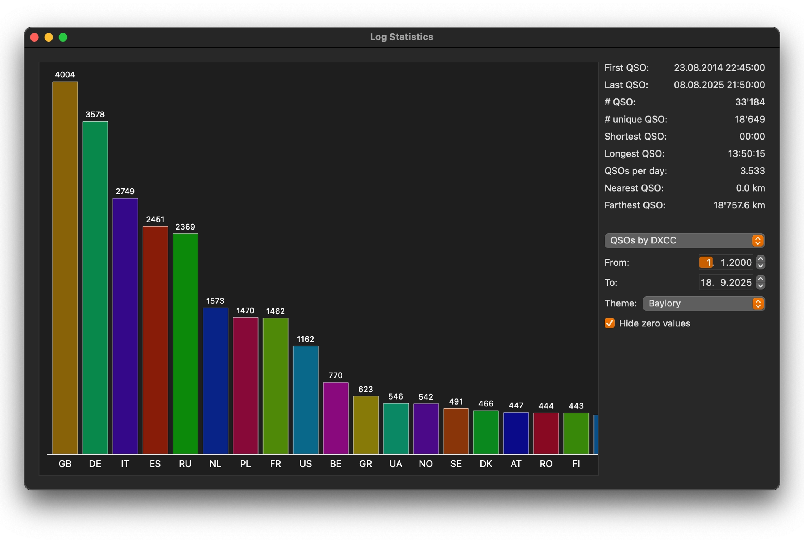Click the Longest QSO value 13:50:15
804x543 pixels.
746,153
